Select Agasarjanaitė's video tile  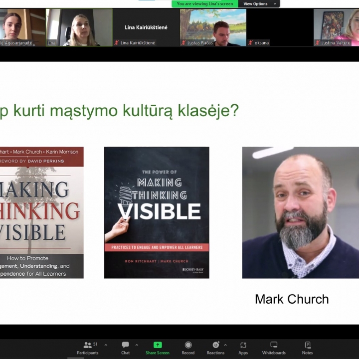pyautogui.click(x=22, y=27)
